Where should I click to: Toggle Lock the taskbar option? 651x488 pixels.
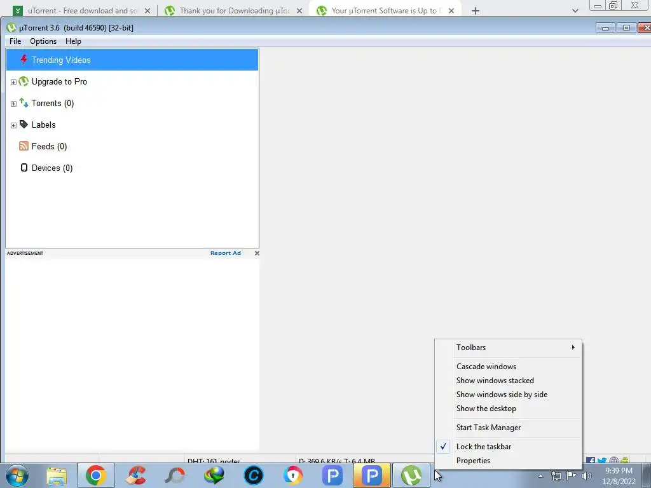tap(508, 447)
